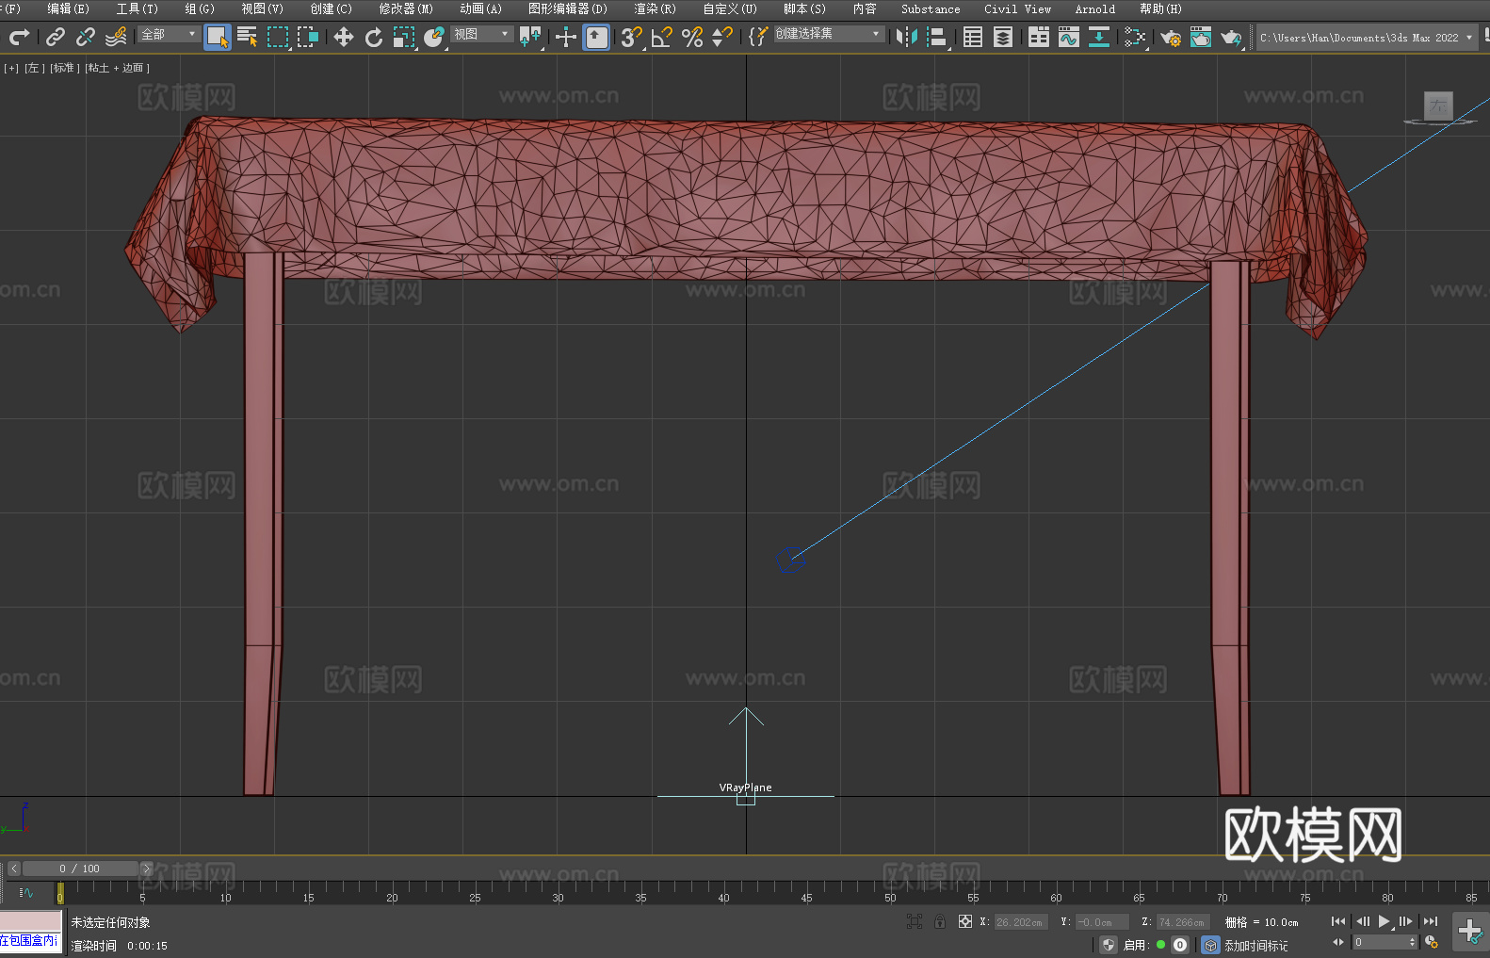Screen dimensions: 1490x958
Task: Open the 创建选择集 named selection dropdown
Action: [x=829, y=34]
